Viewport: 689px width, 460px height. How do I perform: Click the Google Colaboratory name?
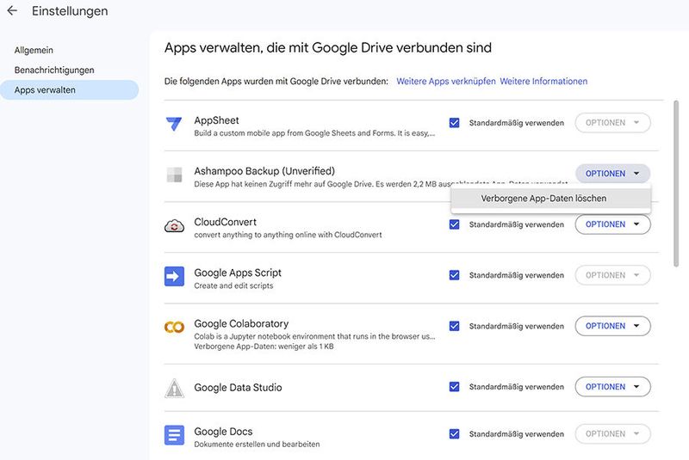point(241,323)
